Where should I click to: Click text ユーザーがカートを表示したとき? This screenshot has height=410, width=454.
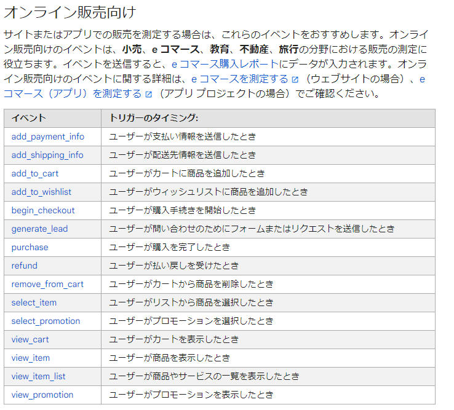(x=173, y=340)
